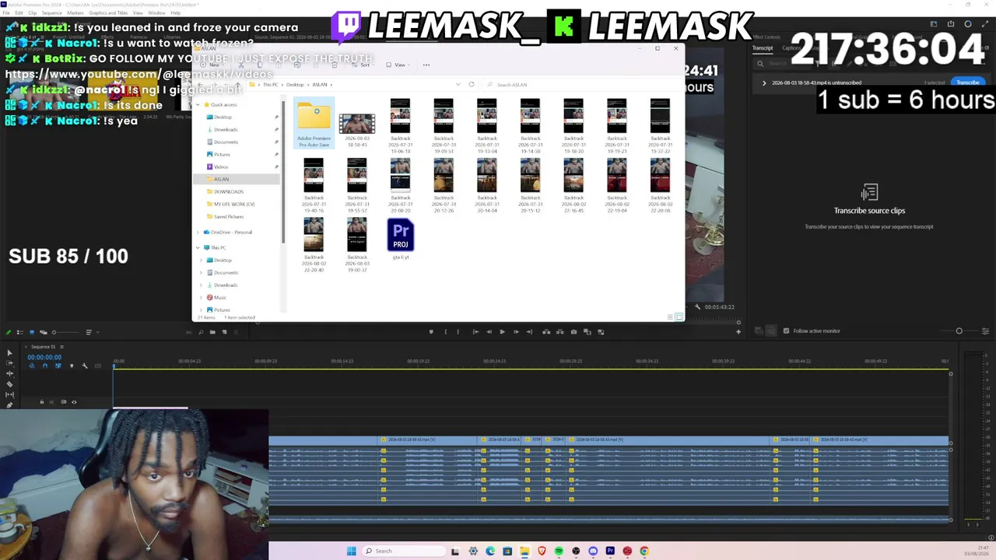Switch project panel to freeform view
The height and width of the screenshot is (560, 996).
click(x=42, y=332)
